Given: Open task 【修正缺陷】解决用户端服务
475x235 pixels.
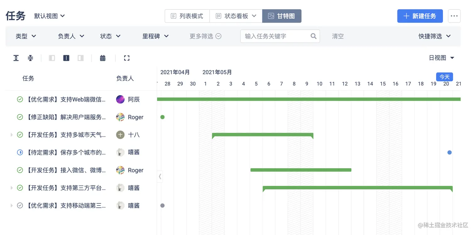Looking at the screenshot, I should 66,117.
